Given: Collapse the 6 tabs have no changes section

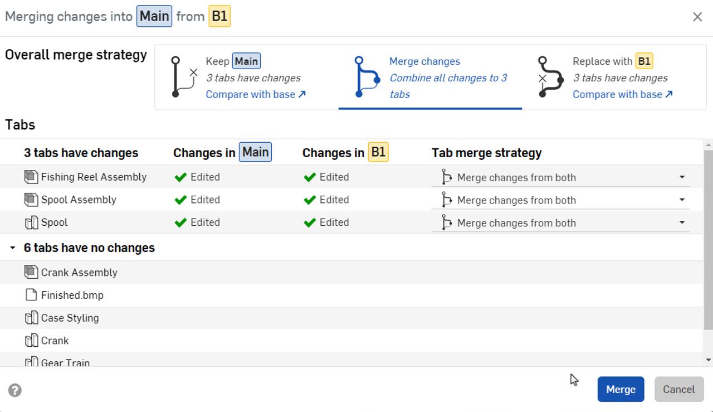Looking at the screenshot, I should (13, 248).
